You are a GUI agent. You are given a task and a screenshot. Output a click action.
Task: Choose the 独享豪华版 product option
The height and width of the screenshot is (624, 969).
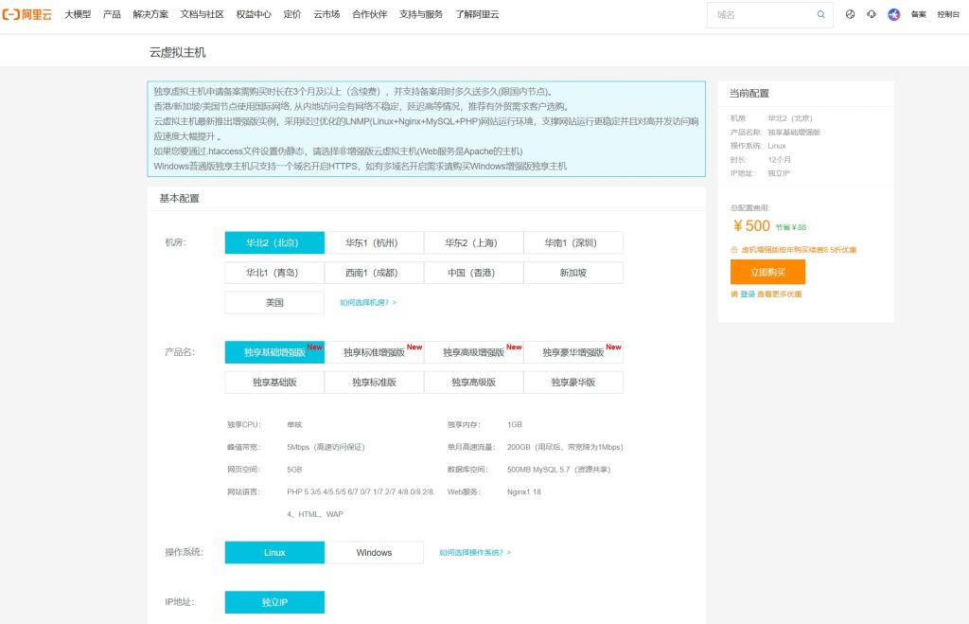coord(573,383)
